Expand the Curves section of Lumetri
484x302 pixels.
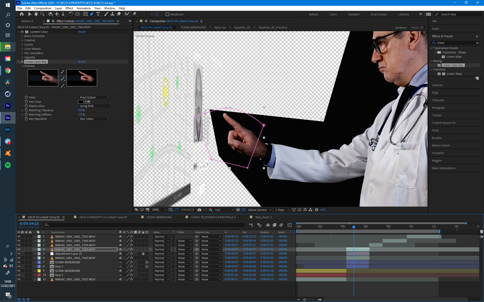point(22,45)
